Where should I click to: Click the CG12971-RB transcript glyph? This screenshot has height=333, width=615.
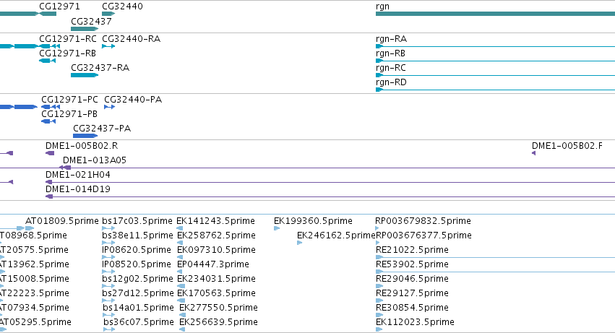click(48, 61)
